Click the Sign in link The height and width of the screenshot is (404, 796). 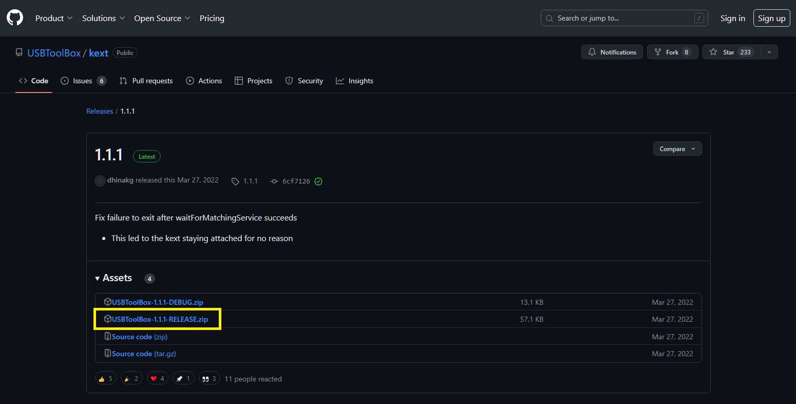point(732,18)
